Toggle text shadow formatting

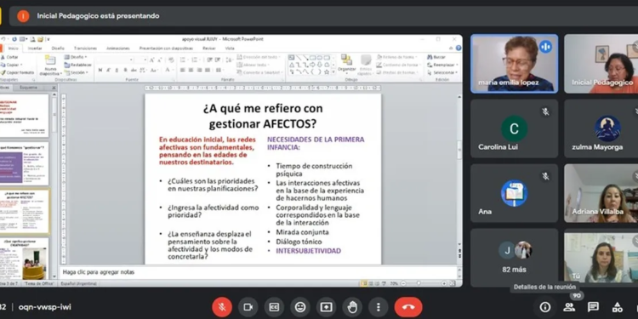click(125, 70)
